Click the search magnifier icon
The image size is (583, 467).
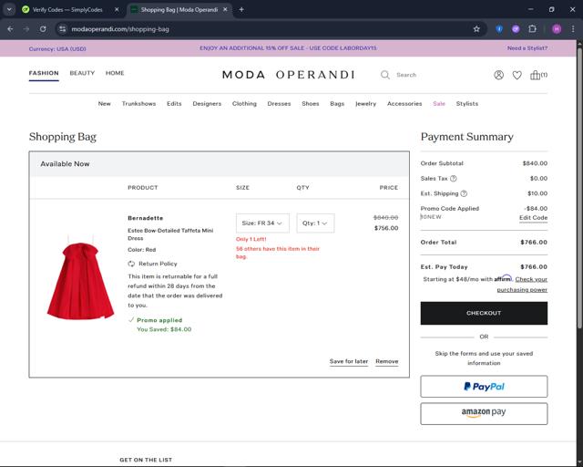point(385,75)
